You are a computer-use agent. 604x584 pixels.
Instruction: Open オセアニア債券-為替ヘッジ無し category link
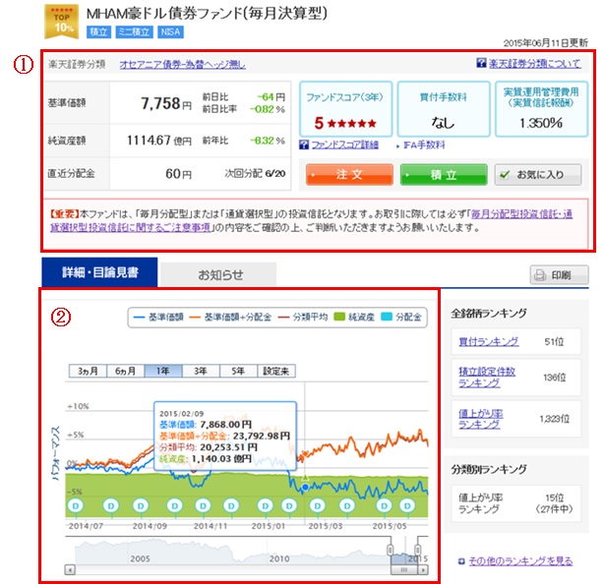183,64
